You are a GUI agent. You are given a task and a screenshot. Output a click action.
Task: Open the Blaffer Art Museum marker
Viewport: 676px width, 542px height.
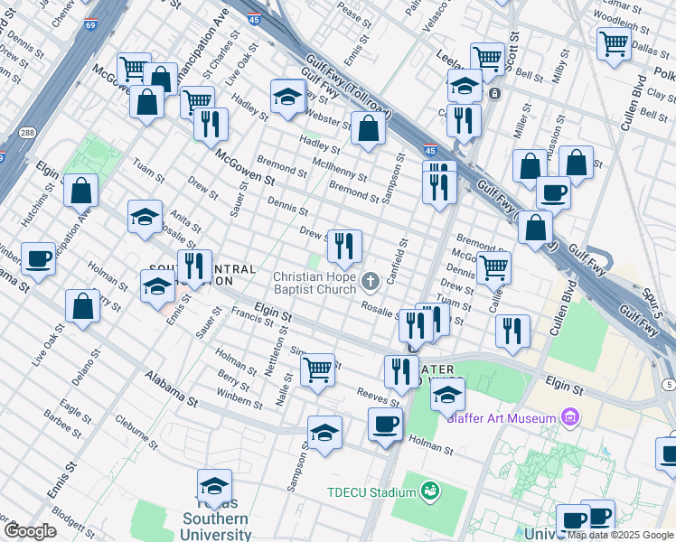point(569,416)
